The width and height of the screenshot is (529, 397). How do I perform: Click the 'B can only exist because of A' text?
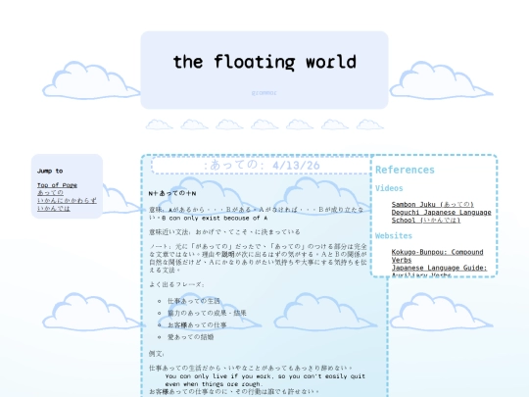click(215, 218)
